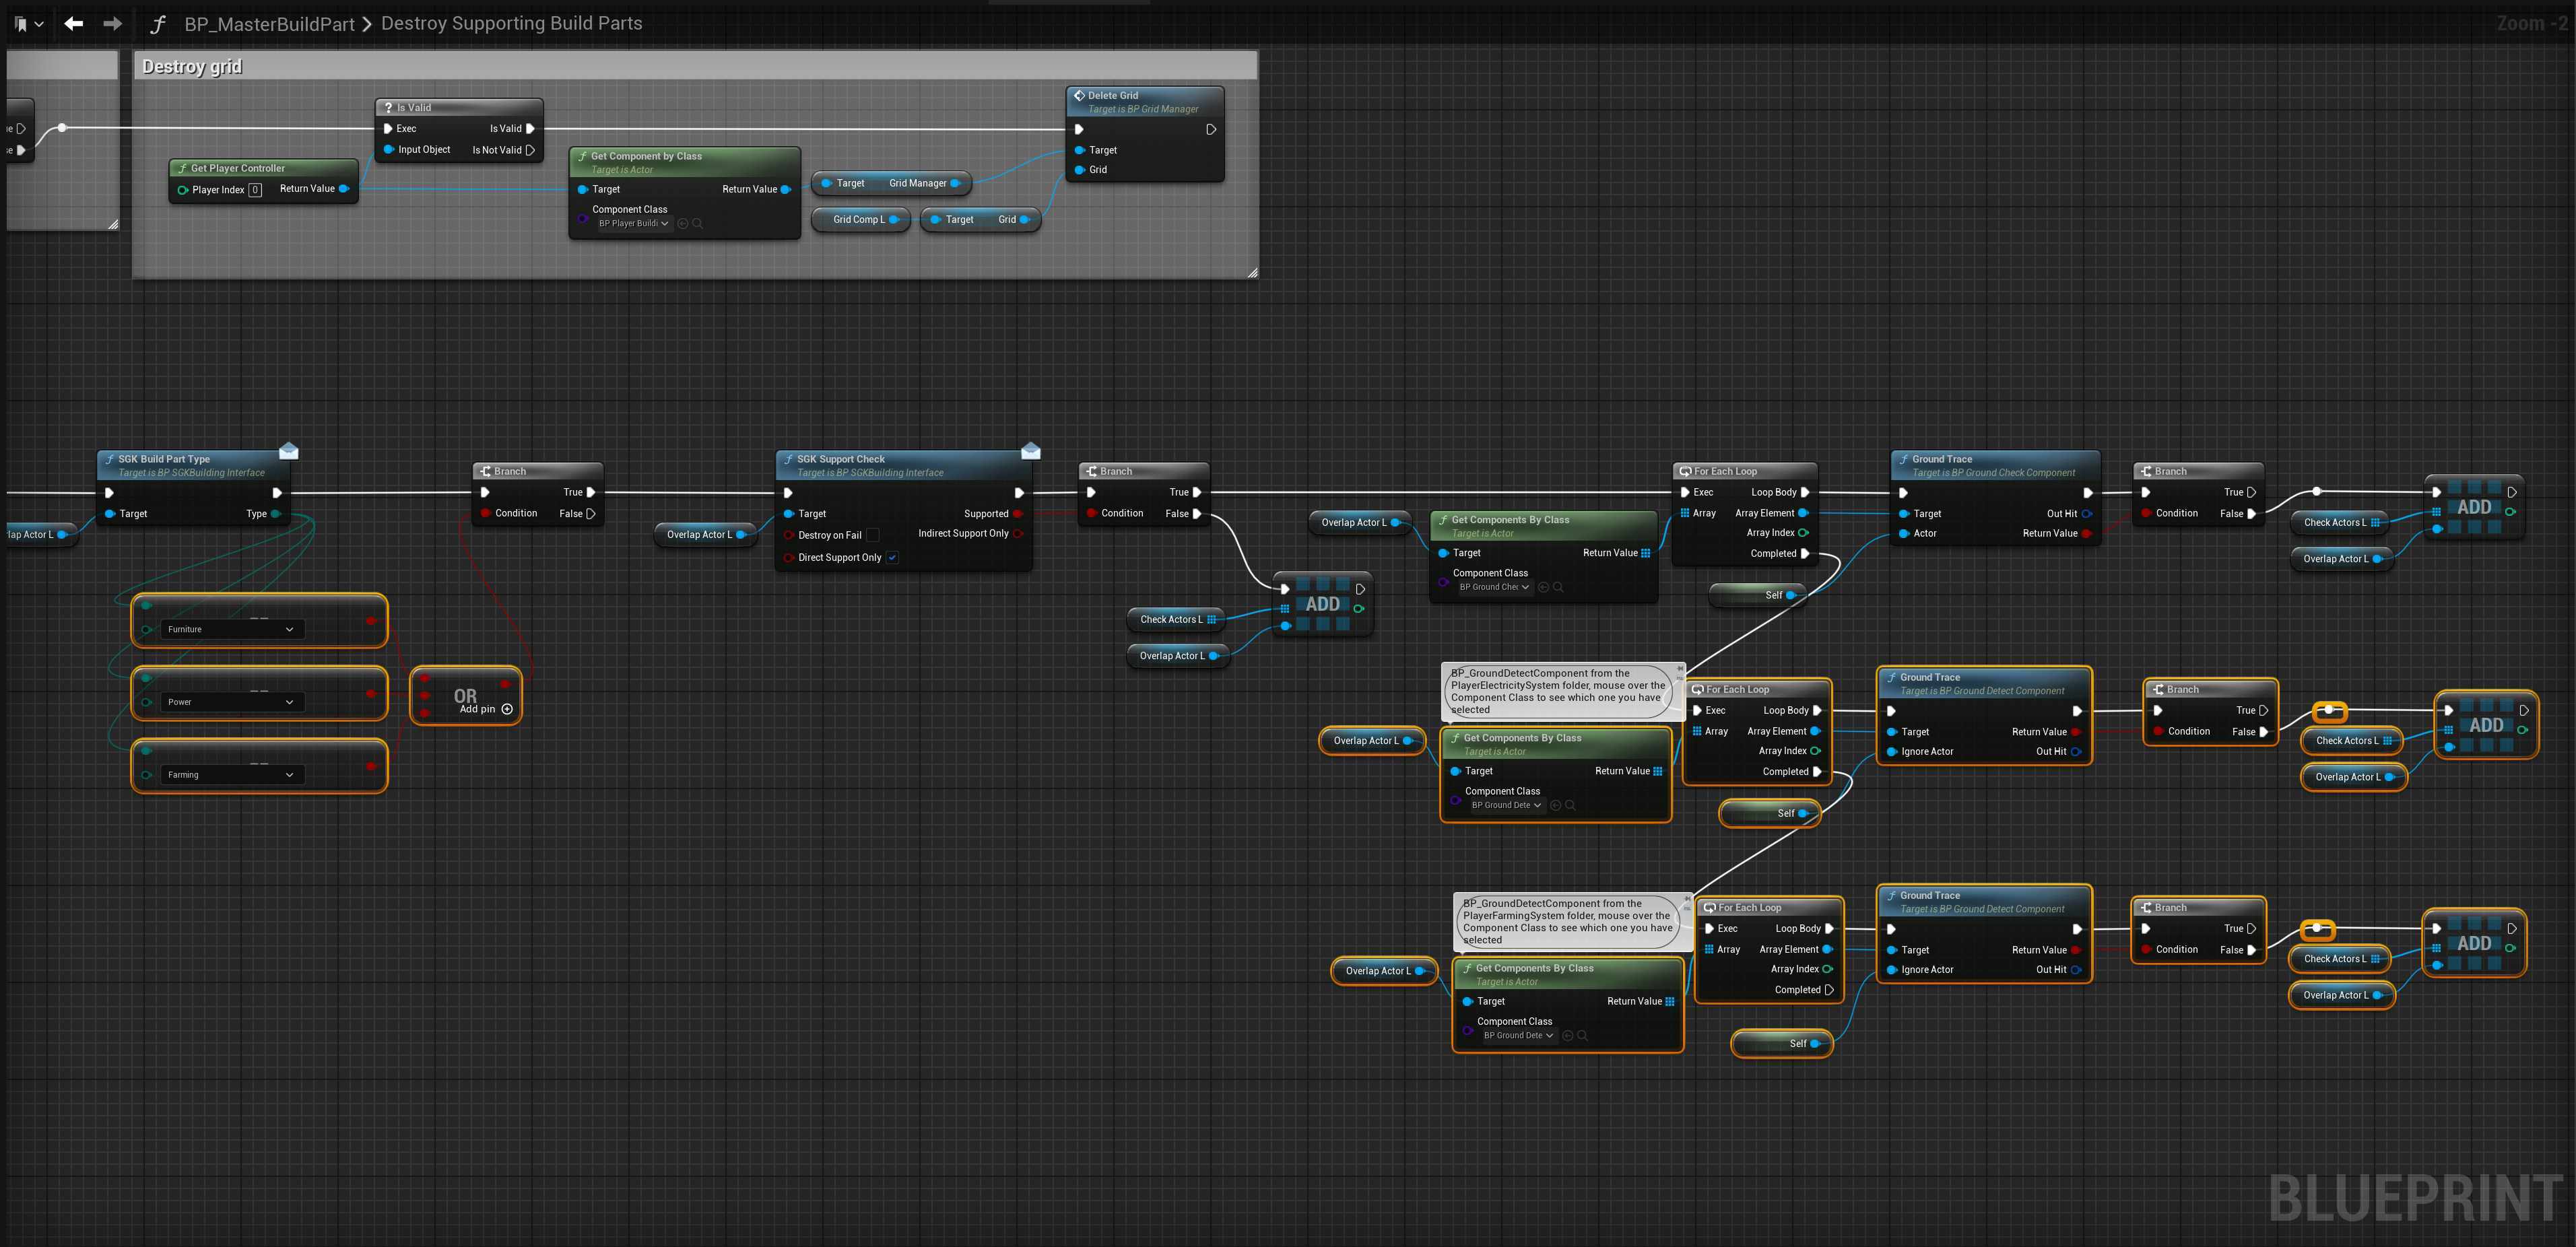Click the Delete Grid node header icon
Screen dimensions: 2576x1247
pyautogui.click(x=1079, y=96)
